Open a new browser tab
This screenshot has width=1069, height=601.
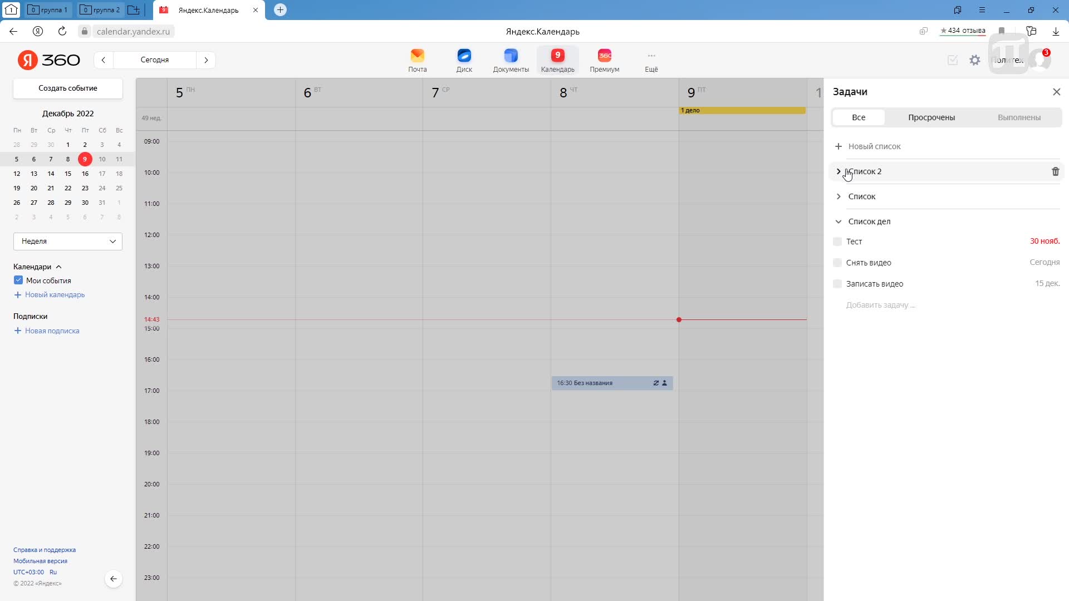280,10
